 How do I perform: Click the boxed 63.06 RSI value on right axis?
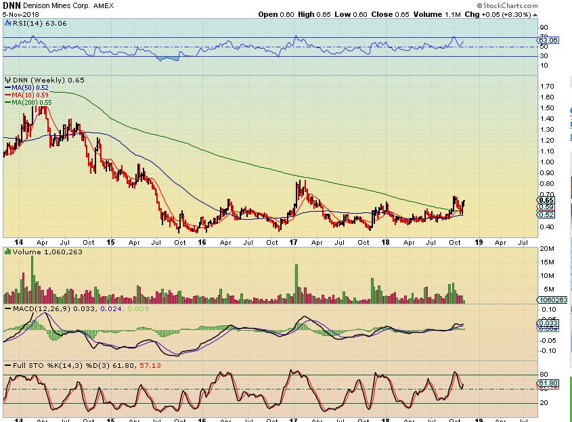548,40
